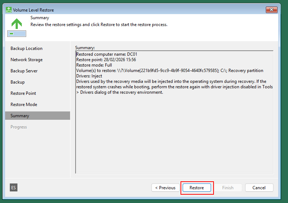Screen dimensions: 288x203
Task: Switch to the Restore Point step
Action: (23, 93)
